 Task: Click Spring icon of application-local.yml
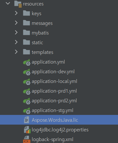click(27, 82)
